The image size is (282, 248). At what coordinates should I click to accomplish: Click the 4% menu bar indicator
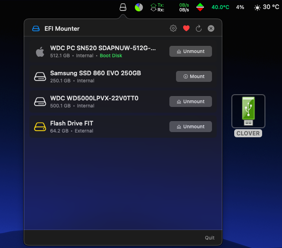click(x=240, y=7)
